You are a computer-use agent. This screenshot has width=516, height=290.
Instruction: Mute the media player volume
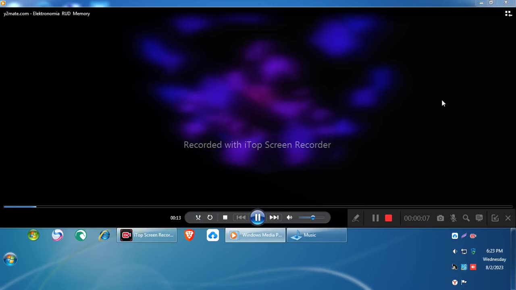click(x=289, y=217)
